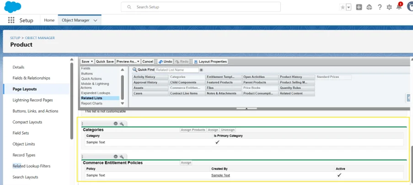Open Commerce Entitlement Policies properties wrench
This screenshot has height=185, width=413.
click(x=122, y=157)
